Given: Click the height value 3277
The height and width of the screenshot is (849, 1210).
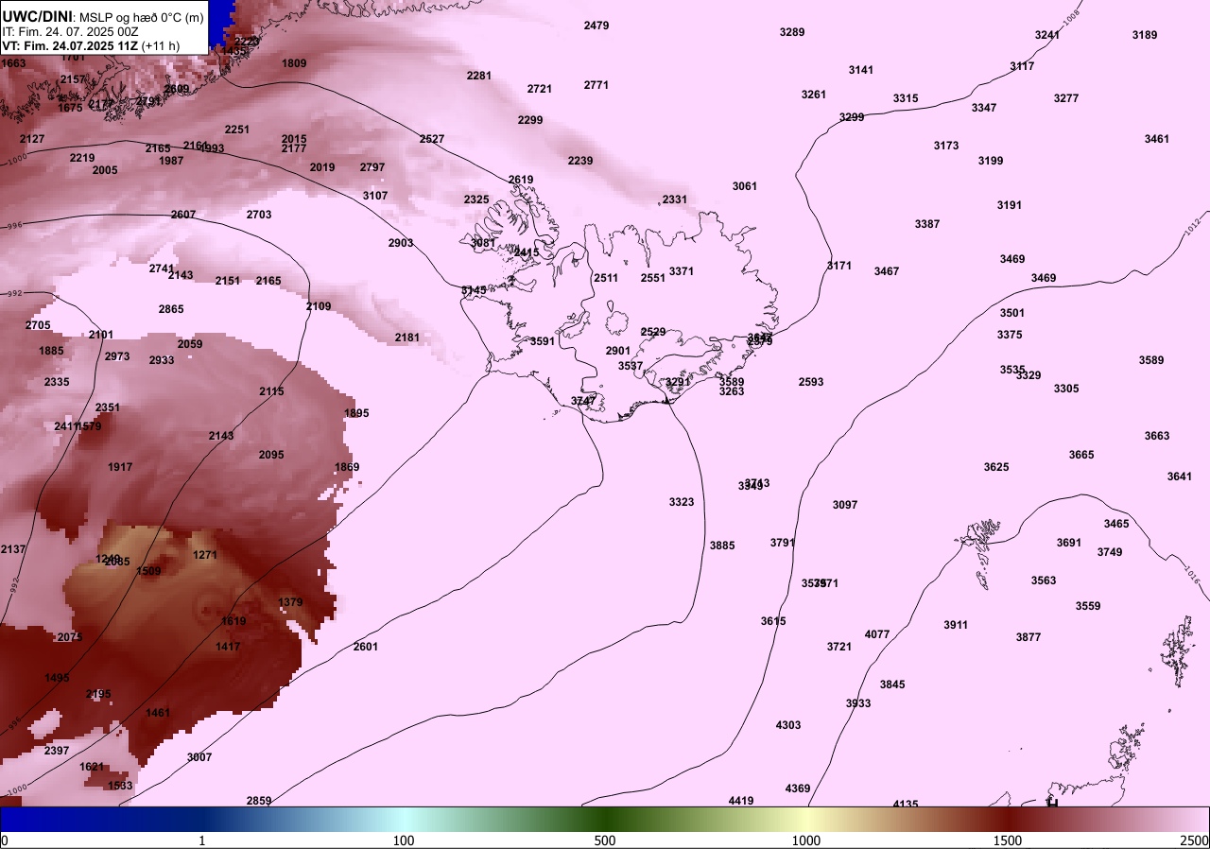Looking at the screenshot, I should pyautogui.click(x=1066, y=98).
